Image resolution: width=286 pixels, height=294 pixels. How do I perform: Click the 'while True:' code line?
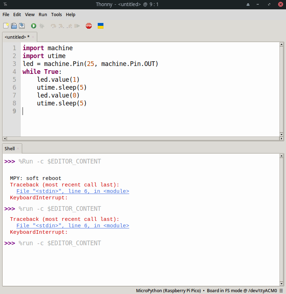coord(42,72)
